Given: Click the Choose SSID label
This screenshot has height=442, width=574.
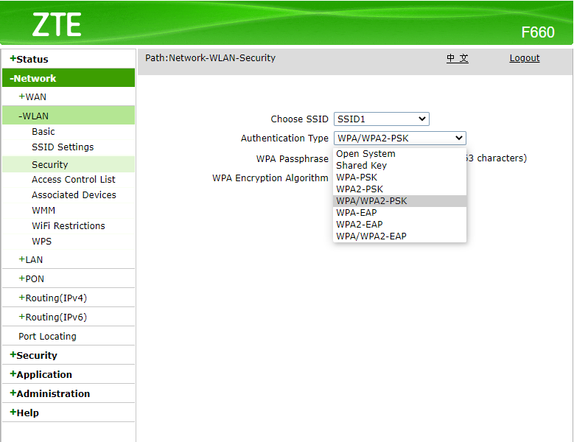Looking at the screenshot, I should [299, 119].
